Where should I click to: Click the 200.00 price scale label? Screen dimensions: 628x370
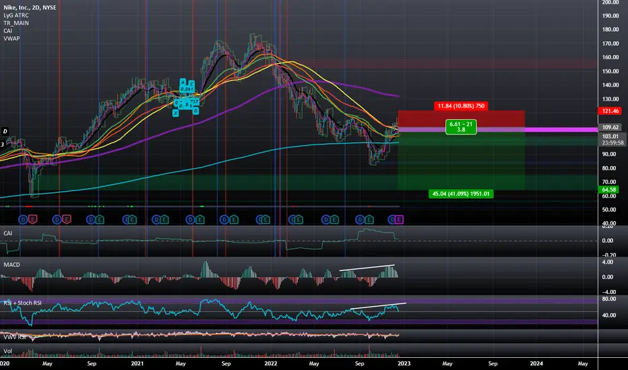(x=610, y=3)
